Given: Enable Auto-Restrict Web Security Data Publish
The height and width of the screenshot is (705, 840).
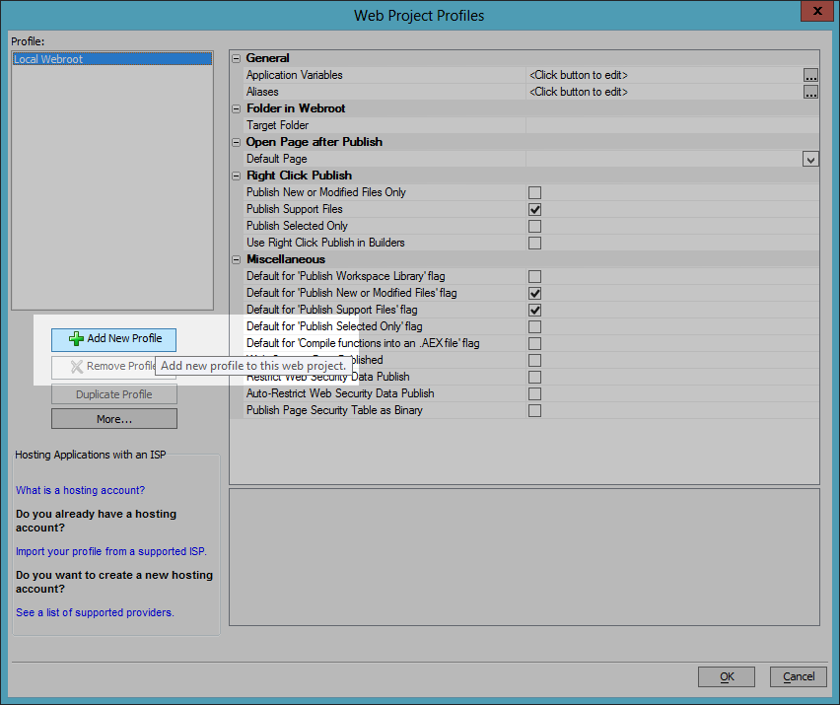Looking at the screenshot, I should [x=534, y=393].
